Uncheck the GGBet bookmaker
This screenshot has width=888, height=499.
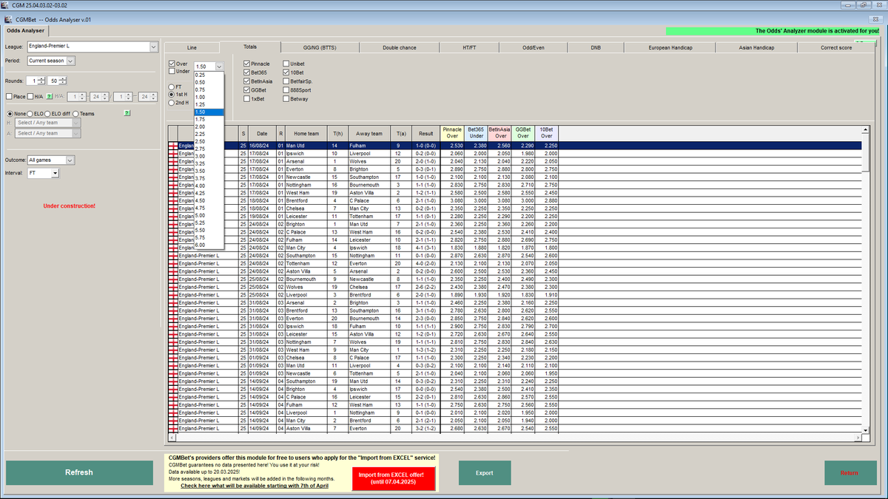click(247, 89)
